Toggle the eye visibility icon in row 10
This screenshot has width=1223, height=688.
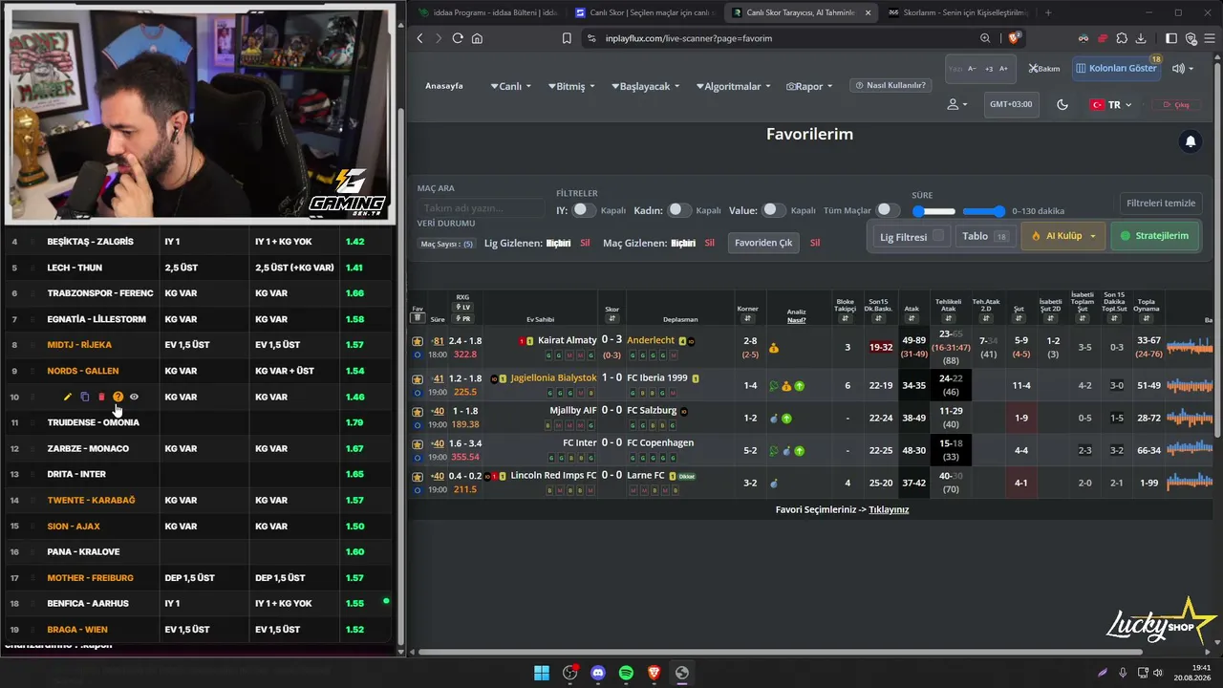click(x=134, y=397)
